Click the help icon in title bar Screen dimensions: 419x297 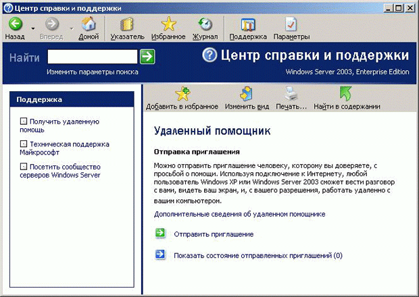(8, 8)
